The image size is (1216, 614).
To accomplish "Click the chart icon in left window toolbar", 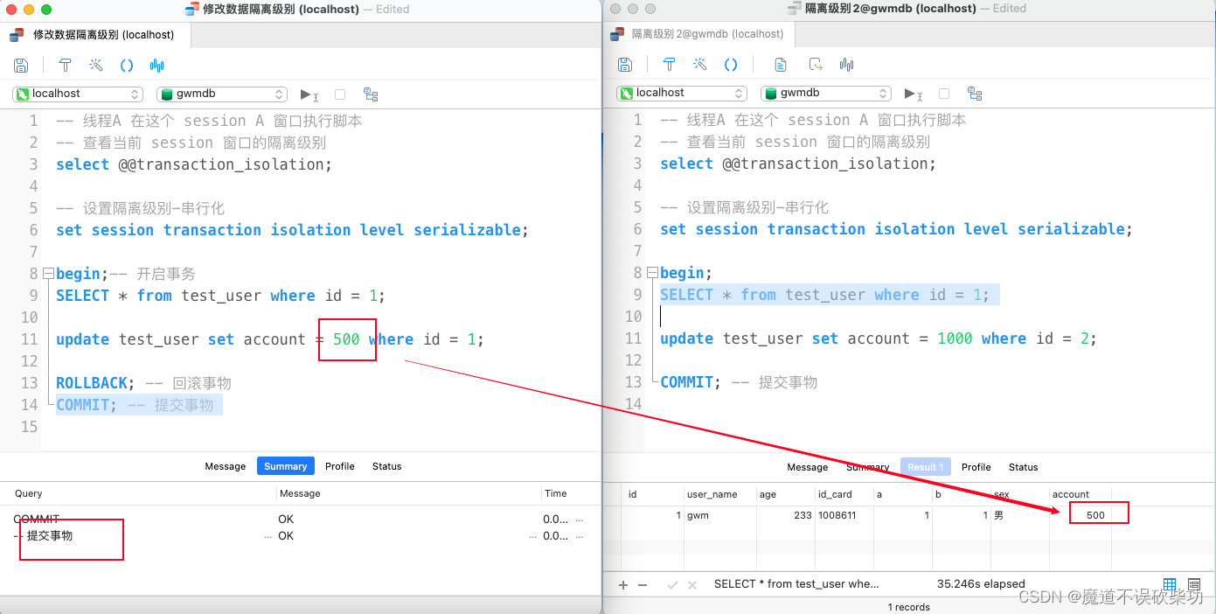I will pos(157,66).
